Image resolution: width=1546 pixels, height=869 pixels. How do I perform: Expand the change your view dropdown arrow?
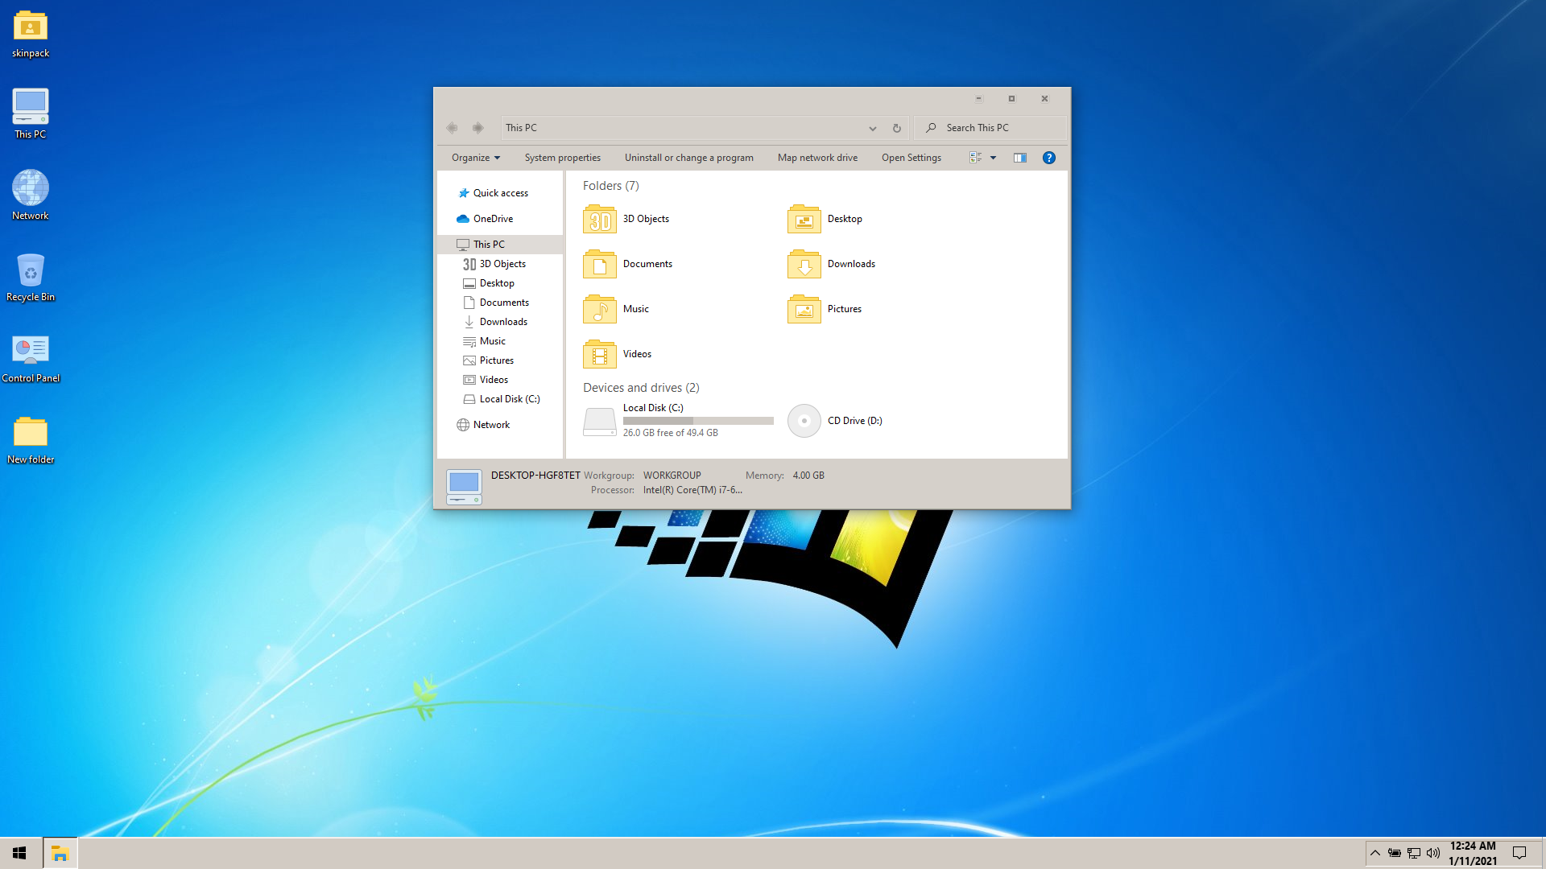[993, 158]
